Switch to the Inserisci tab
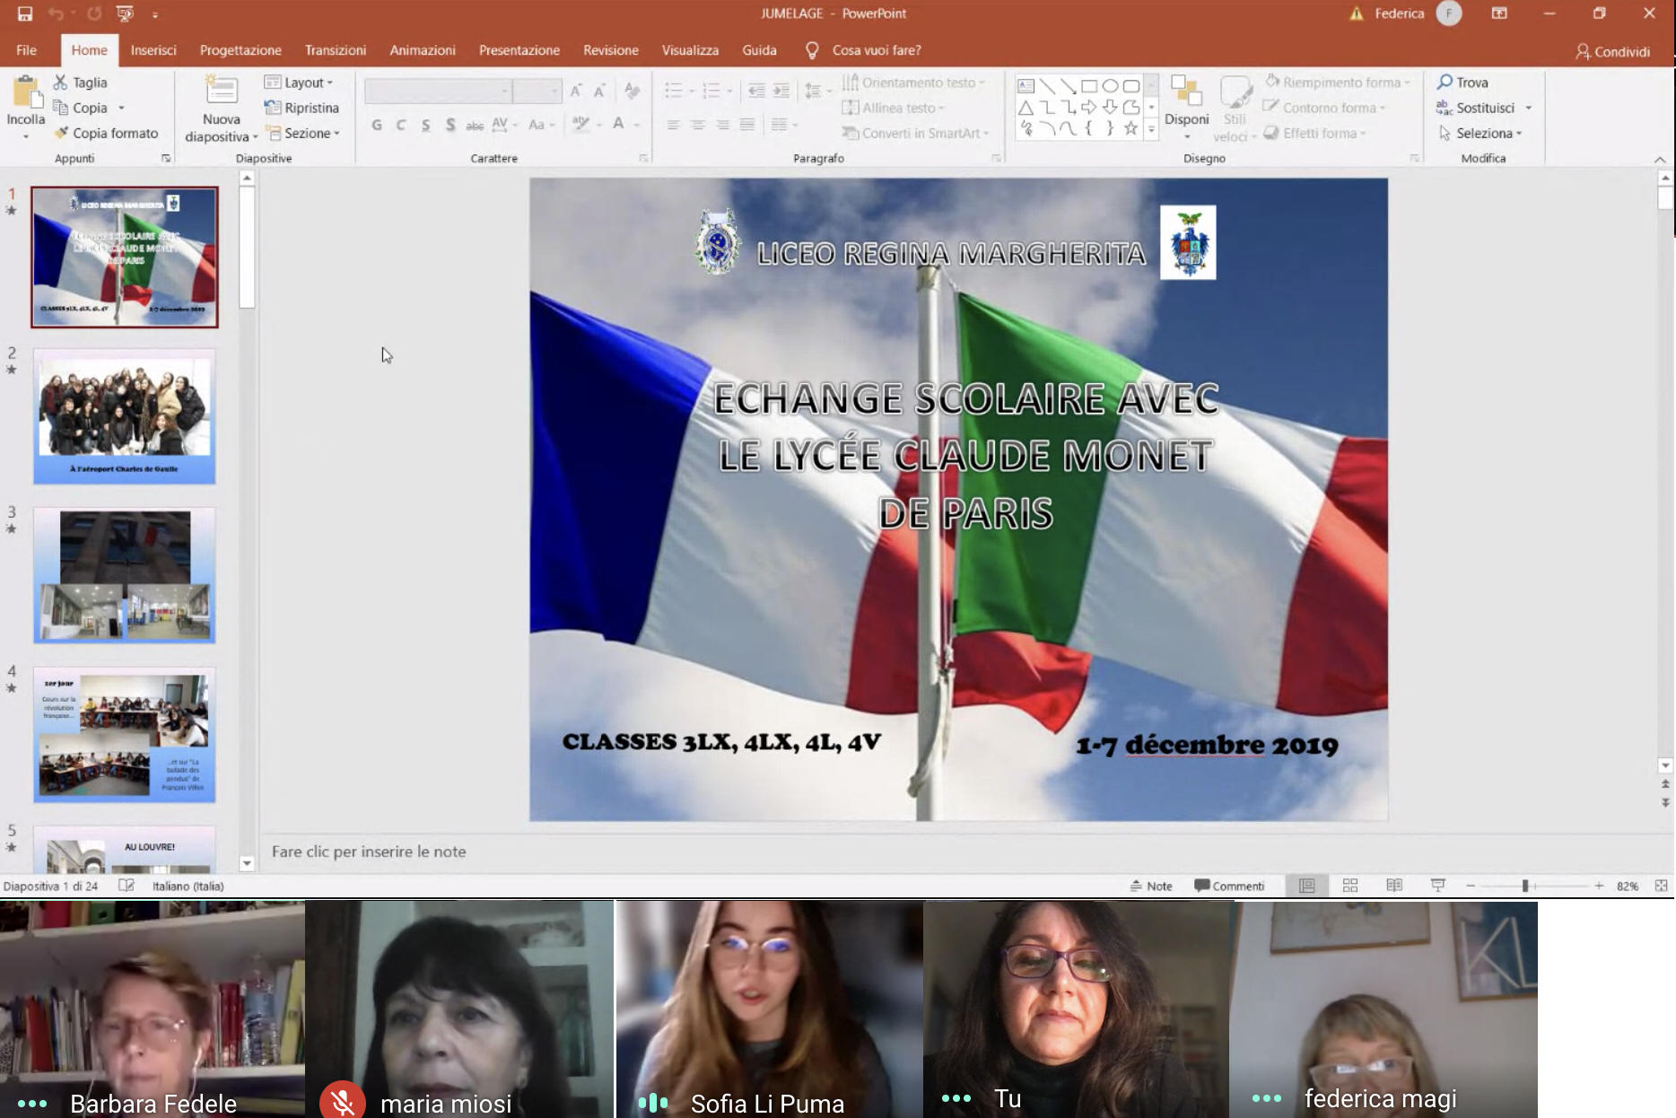 pyautogui.click(x=153, y=50)
